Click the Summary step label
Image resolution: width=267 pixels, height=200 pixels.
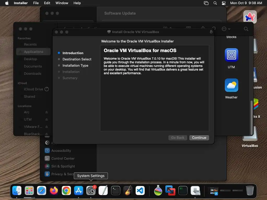click(70, 78)
